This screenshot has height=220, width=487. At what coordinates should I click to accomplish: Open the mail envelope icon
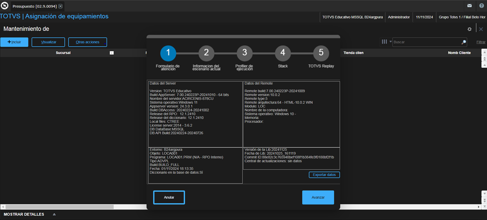pyautogui.click(x=470, y=6)
